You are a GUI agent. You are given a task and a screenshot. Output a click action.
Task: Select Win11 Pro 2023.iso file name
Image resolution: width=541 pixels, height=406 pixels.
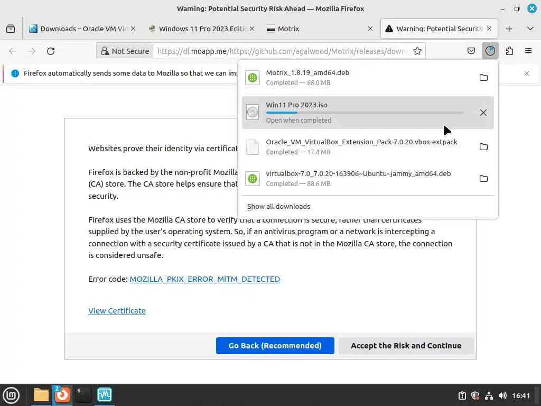(296, 105)
